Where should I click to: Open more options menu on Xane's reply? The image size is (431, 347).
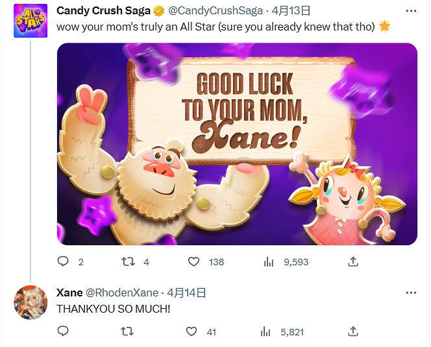[411, 293]
